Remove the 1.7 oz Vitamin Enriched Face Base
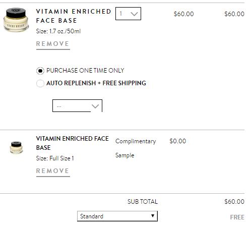 [x=53, y=44]
